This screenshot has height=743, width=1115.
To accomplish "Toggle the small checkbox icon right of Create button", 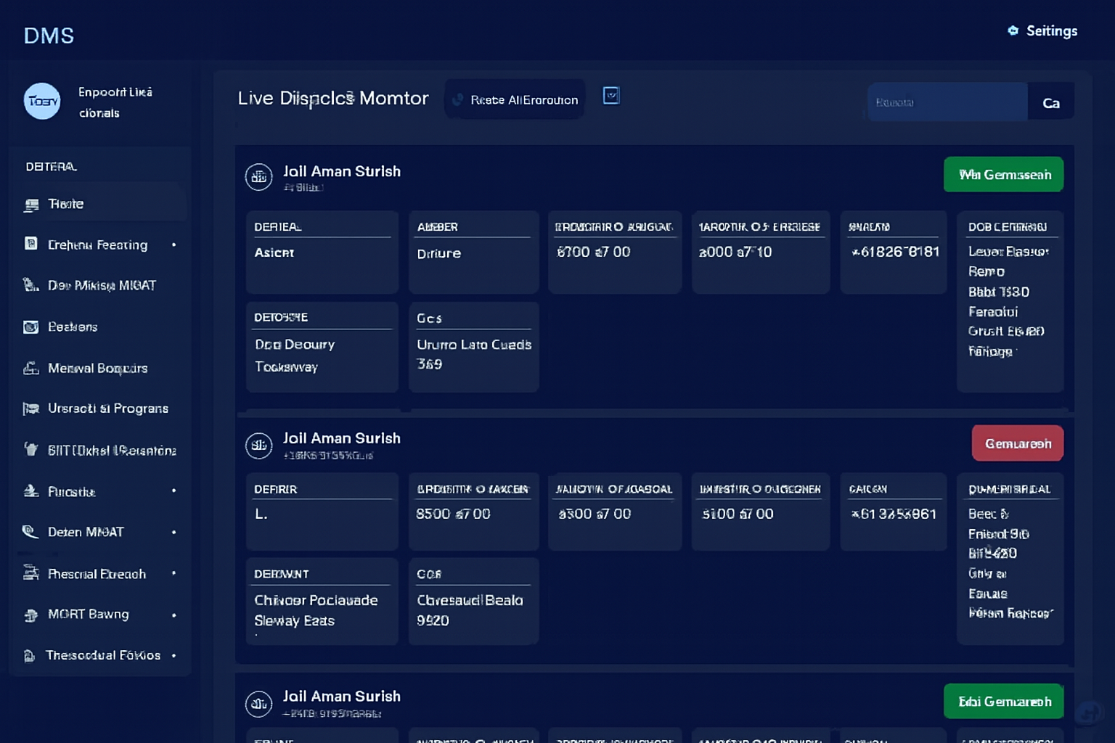I will pyautogui.click(x=611, y=95).
